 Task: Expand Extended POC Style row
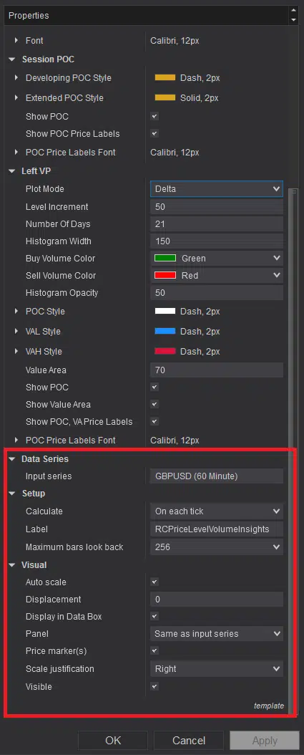pos(16,98)
